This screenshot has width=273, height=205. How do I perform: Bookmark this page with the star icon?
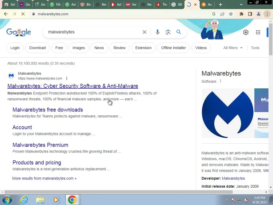(231, 14)
